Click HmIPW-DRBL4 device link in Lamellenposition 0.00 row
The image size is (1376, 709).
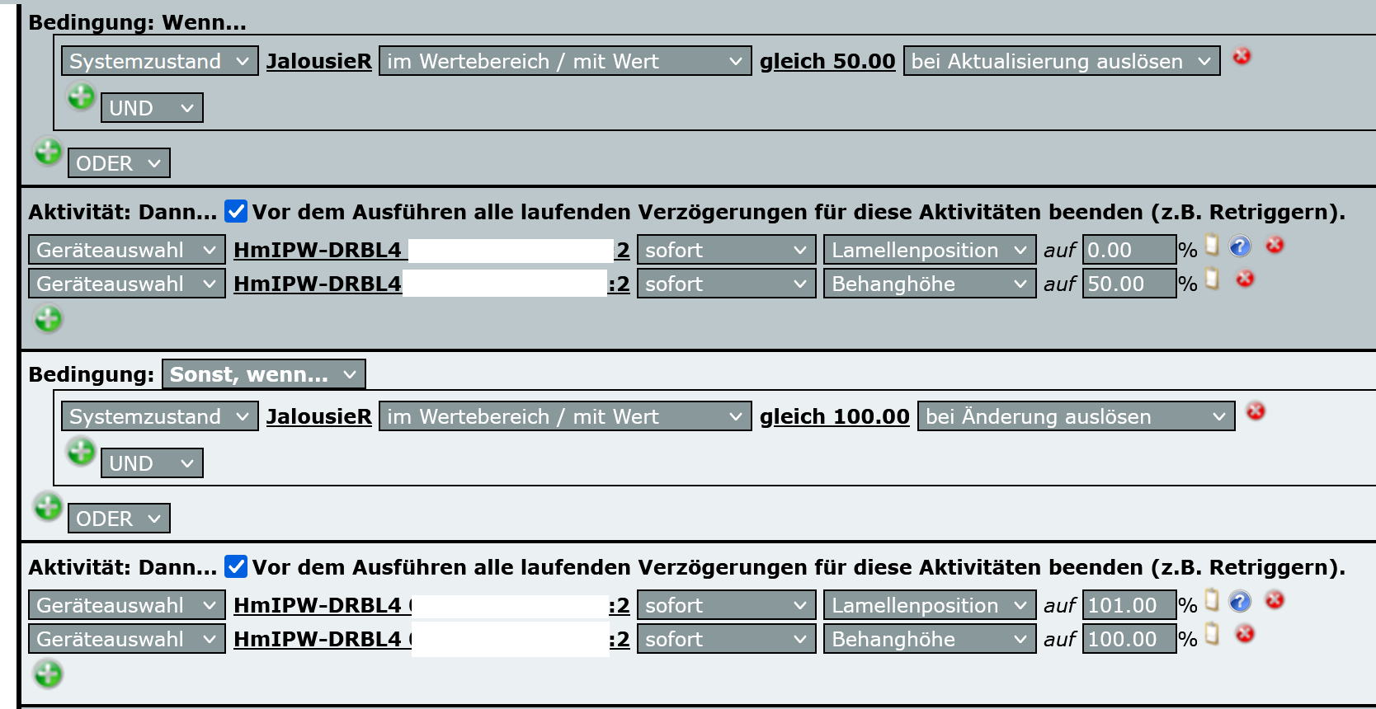pyautogui.click(x=431, y=250)
